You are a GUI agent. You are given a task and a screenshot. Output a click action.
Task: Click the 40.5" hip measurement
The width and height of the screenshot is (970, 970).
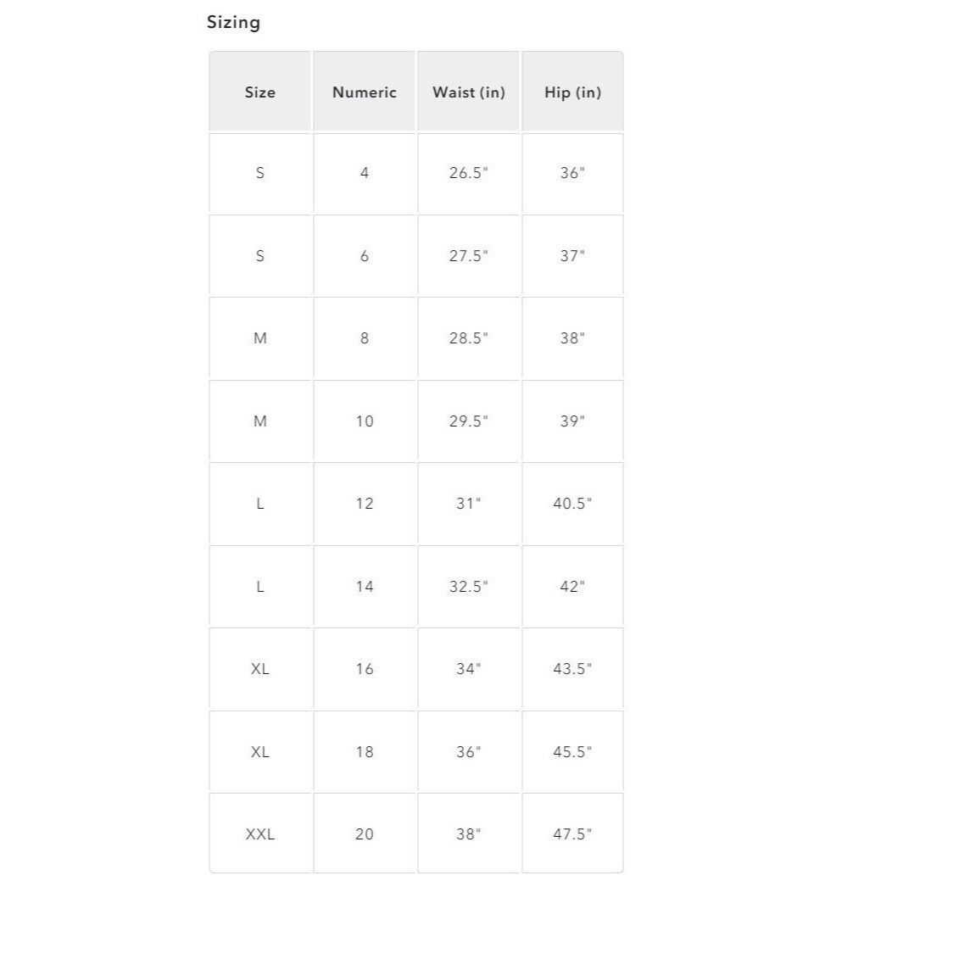click(x=572, y=504)
